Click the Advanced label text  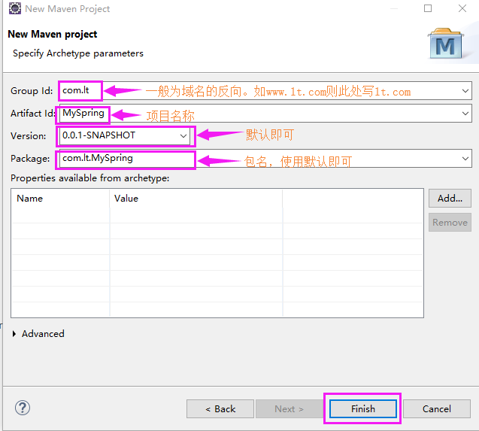click(43, 334)
